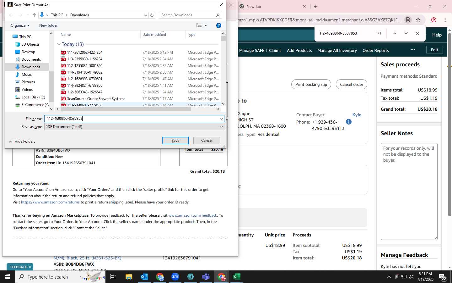Click the Seller Notes text area
Viewport: 452px width, 283px height.
pyautogui.click(x=409, y=191)
